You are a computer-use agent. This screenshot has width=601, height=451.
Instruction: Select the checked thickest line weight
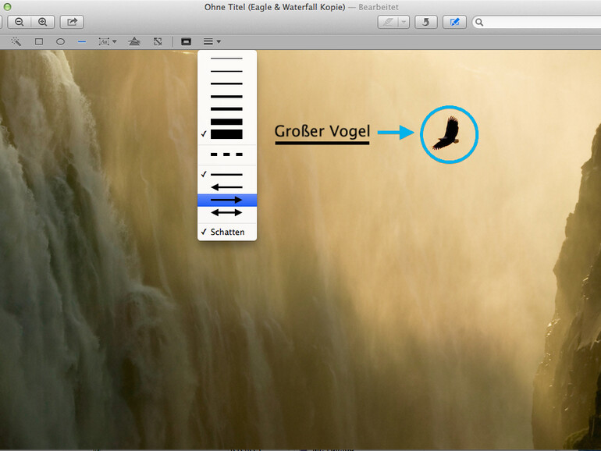click(227, 134)
